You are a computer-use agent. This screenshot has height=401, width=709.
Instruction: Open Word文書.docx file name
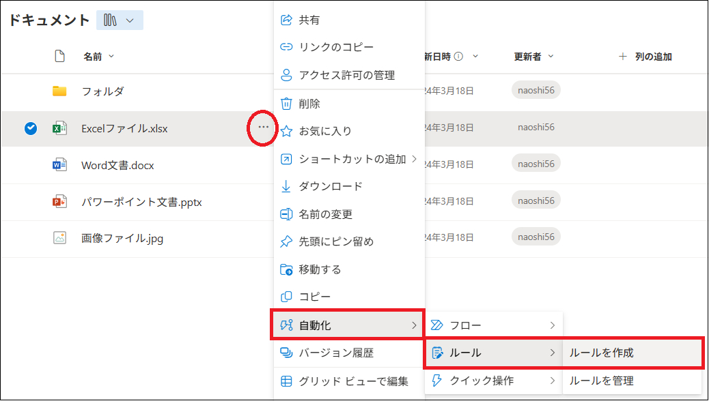click(117, 165)
